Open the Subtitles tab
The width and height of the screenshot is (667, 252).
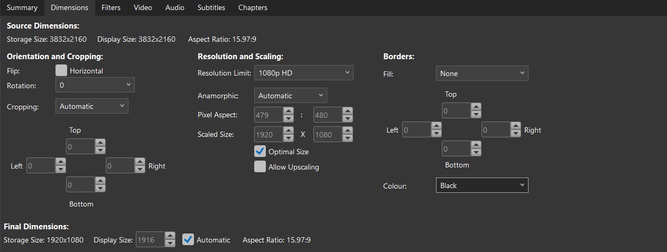tap(211, 7)
